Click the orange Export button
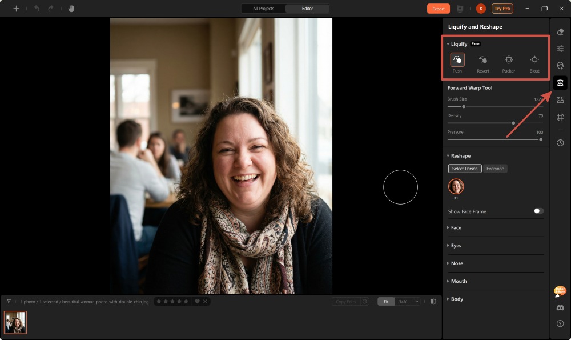This screenshot has height=340, width=571. pyautogui.click(x=438, y=9)
